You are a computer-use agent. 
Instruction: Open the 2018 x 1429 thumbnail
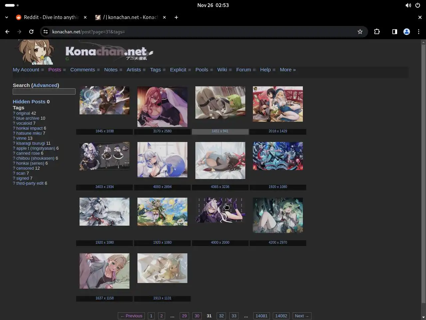(278, 104)
